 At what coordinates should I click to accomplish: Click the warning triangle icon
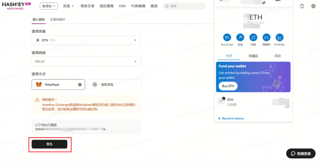[37, 100]
